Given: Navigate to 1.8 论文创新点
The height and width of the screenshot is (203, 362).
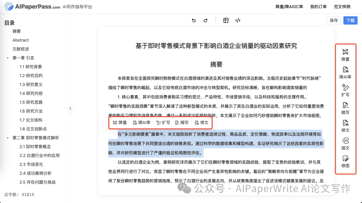Looking at the screenshot, I should click(33, 129).
